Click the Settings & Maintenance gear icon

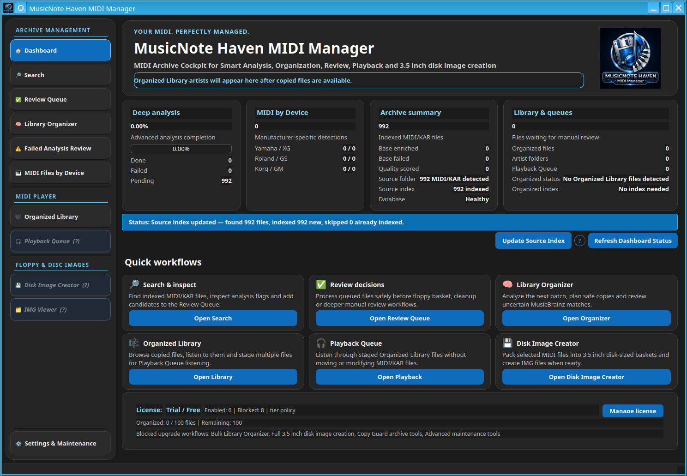coord(18,443)
